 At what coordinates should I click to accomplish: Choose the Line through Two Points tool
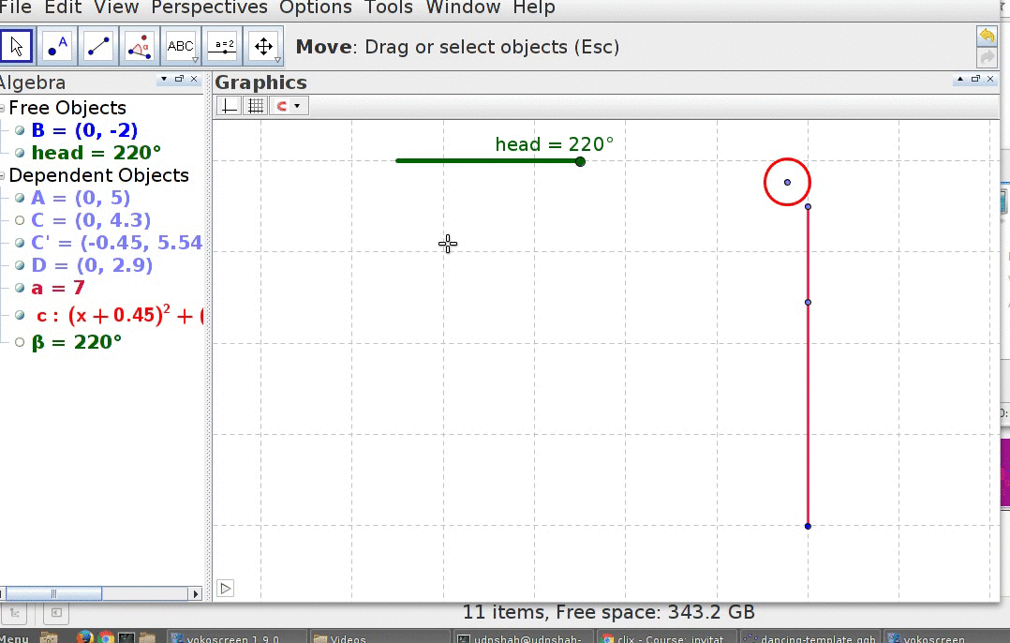(98, 46)
